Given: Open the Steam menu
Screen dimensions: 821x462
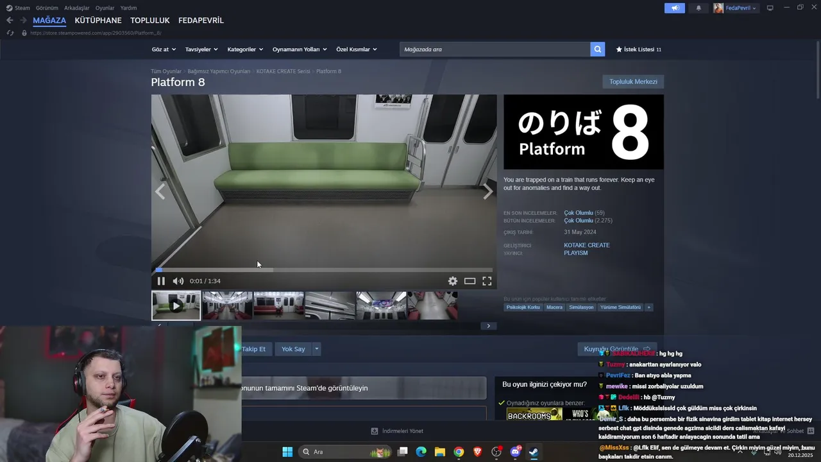Looking at the screenshot, I should 18,8.
